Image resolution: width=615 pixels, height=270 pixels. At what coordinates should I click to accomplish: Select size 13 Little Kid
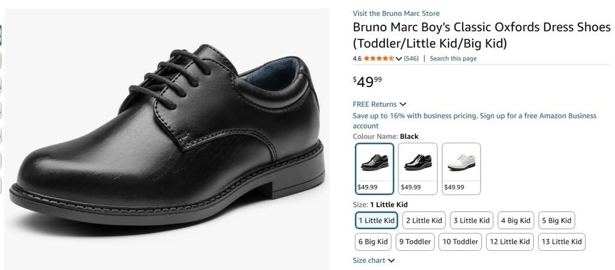coord(561,242)
